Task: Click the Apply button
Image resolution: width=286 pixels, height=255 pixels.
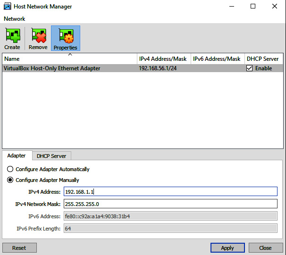Action: [227, 248]
